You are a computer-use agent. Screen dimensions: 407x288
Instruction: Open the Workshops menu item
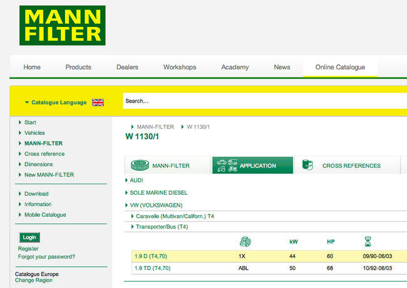pyautogui.click(x=180, y=67)
